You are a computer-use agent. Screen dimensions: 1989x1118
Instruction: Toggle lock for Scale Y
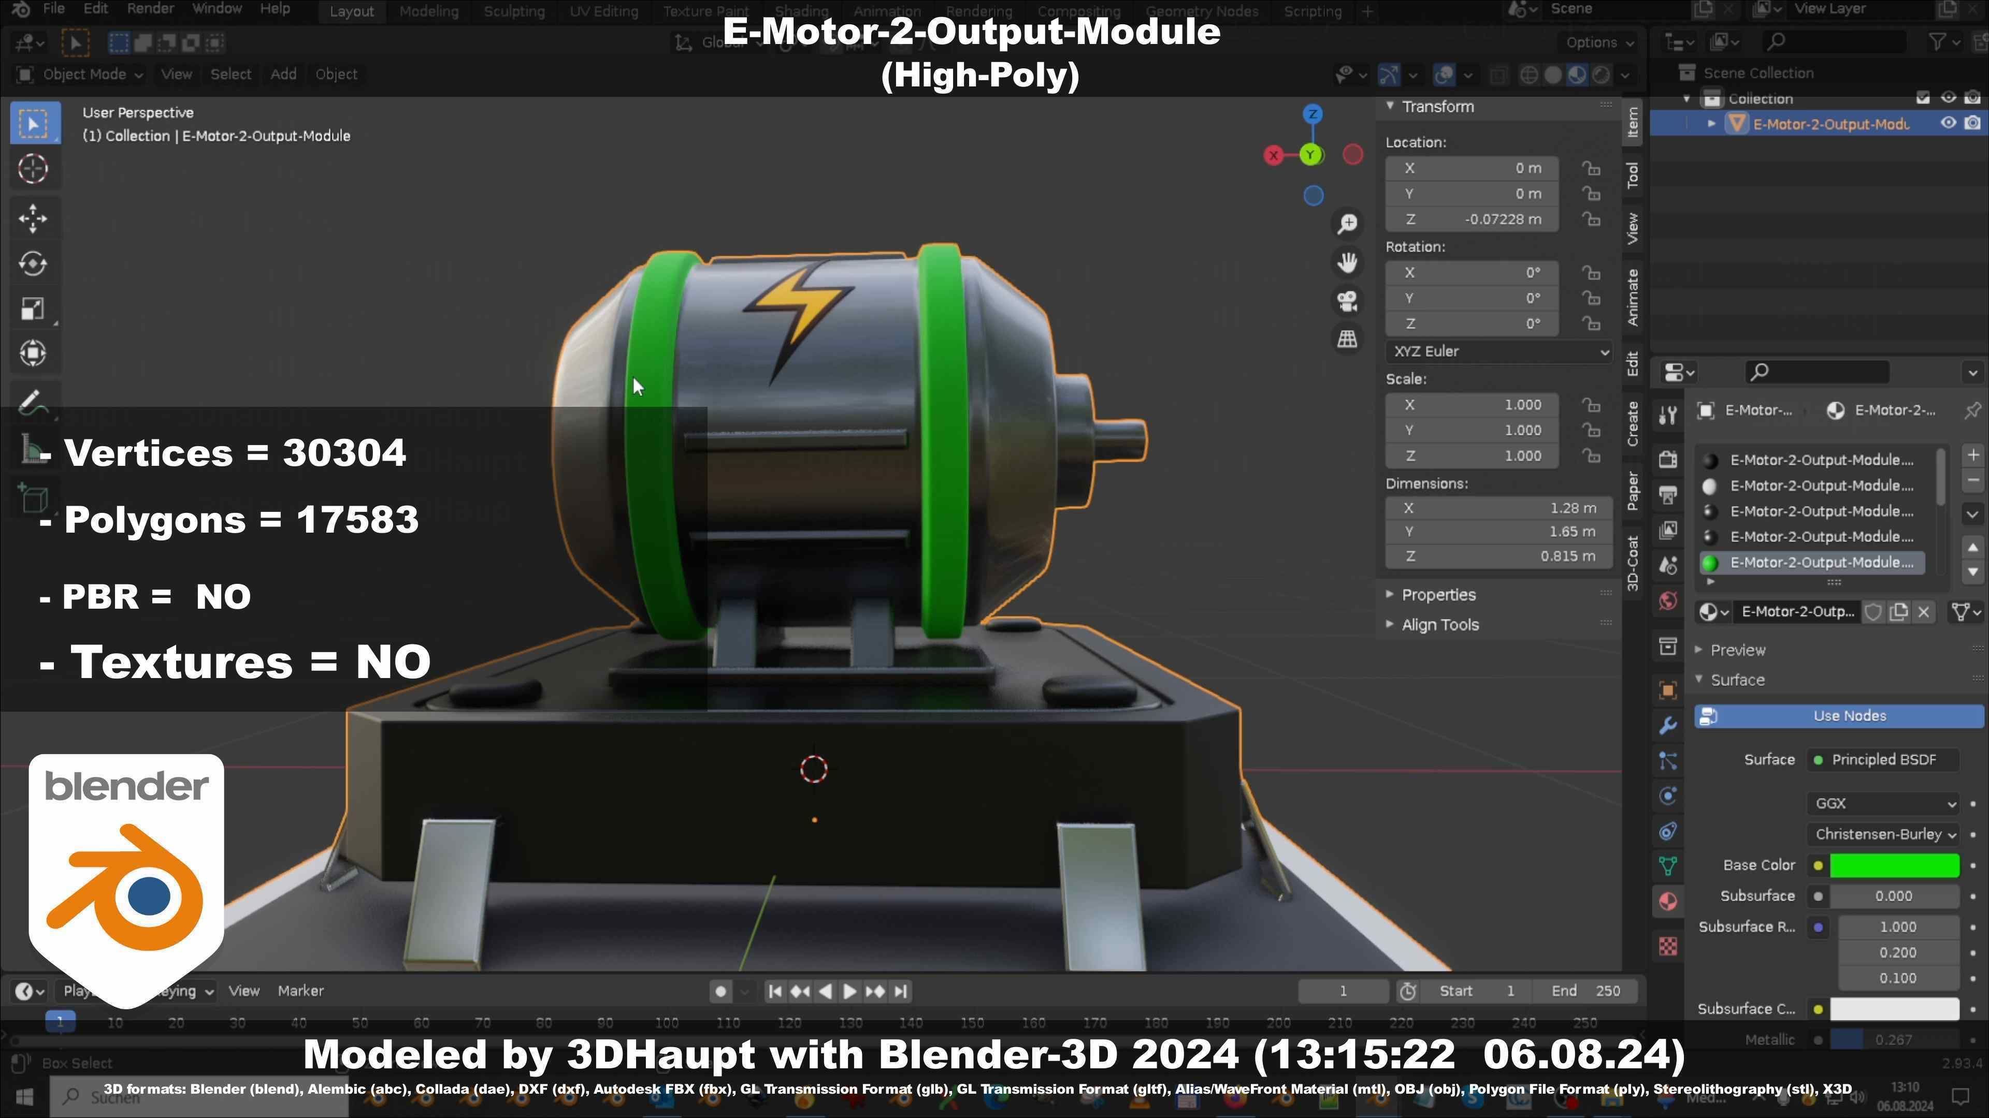[x=1591, y=430]
